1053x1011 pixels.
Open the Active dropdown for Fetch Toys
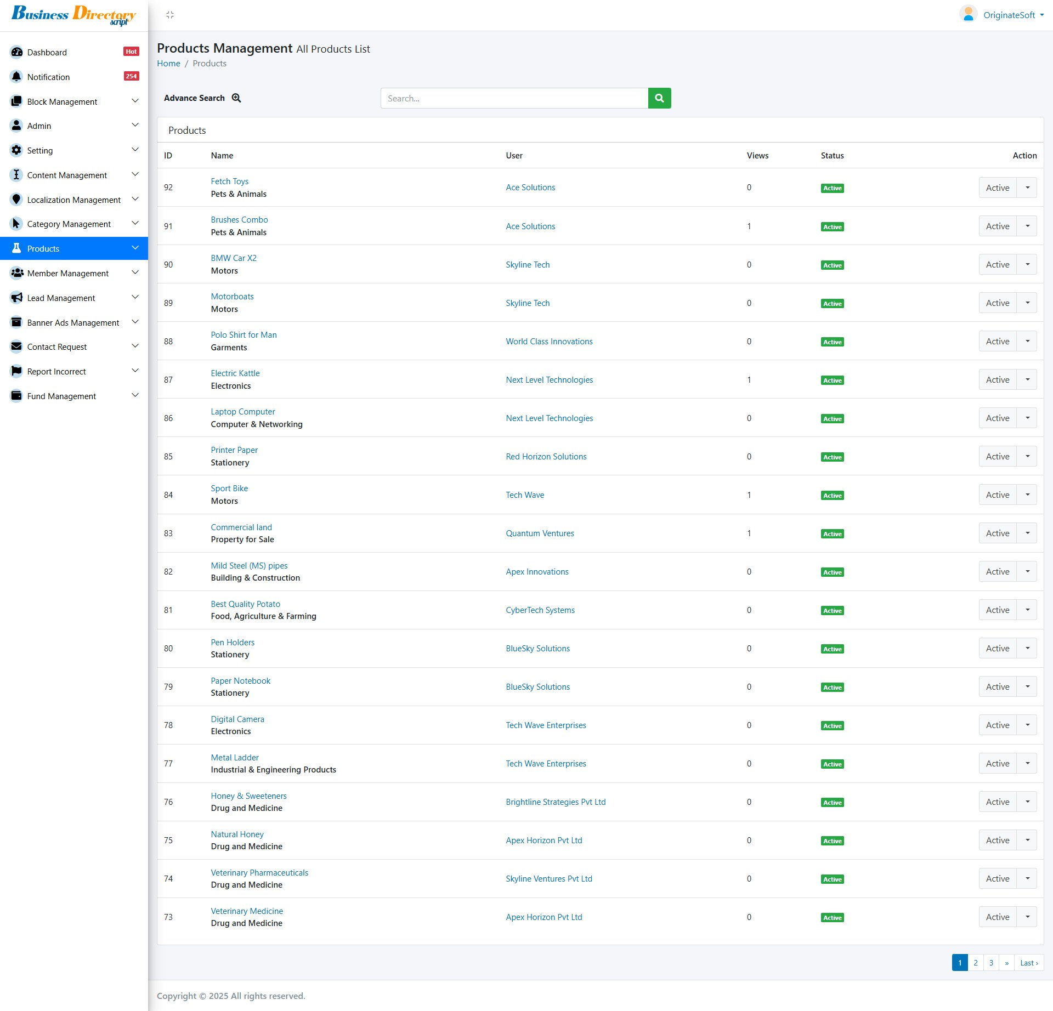1028,187
